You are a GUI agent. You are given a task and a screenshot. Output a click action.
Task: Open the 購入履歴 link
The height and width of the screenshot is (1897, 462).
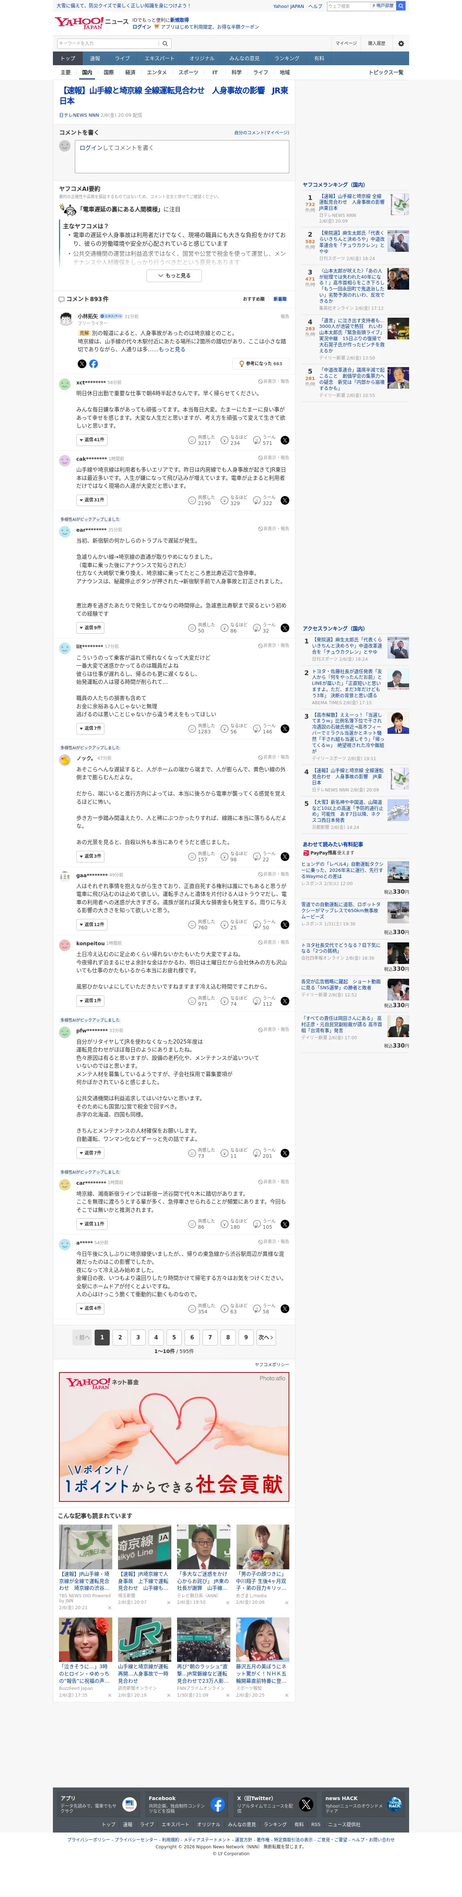coord(377,44)
